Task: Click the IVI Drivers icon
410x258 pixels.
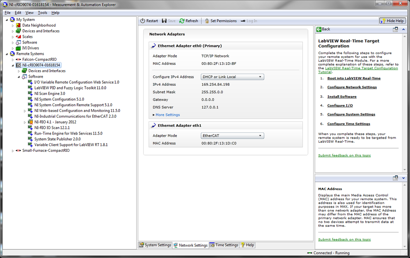Action: click(18, 48)
